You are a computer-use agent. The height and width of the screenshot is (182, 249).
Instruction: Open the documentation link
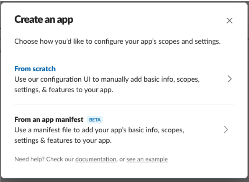click(x=96, y=159)
